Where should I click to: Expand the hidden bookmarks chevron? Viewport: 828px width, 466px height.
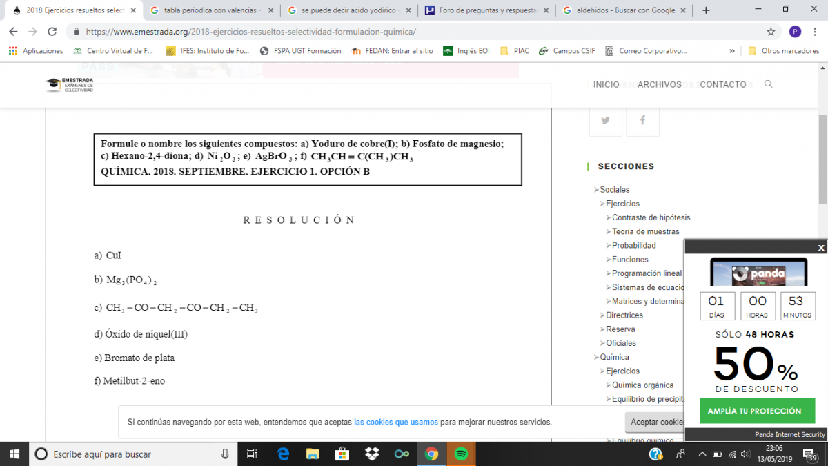(731, 51)
